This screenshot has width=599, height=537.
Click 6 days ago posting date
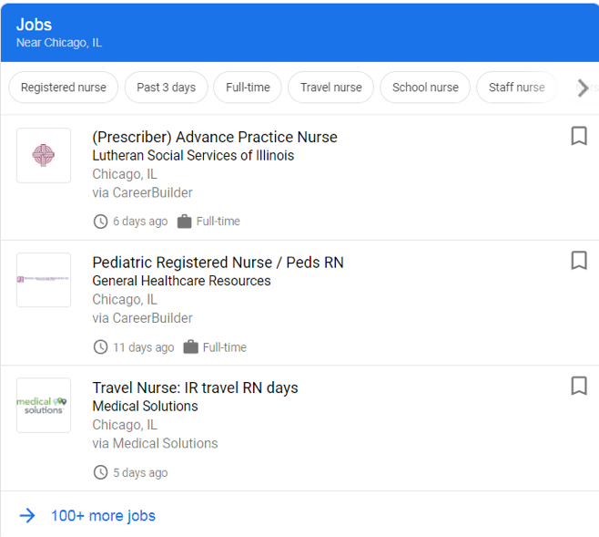(140, 222)
